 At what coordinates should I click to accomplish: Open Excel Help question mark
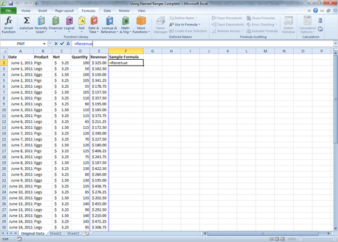tap(315, 10)
